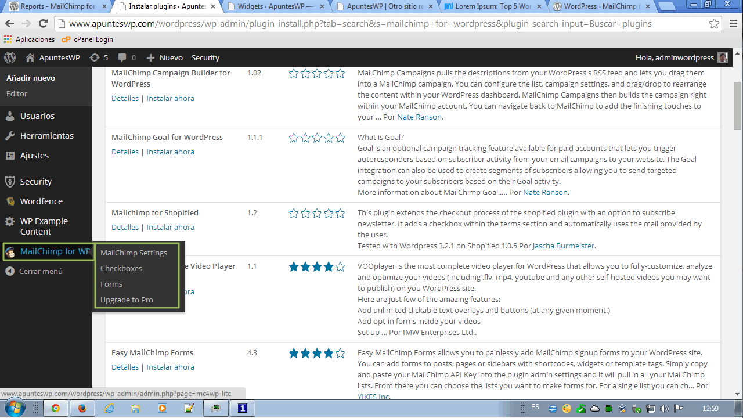Open Nate Ranson link in Goal row
This screenshot has width=743, height=418.
point(546,192)
